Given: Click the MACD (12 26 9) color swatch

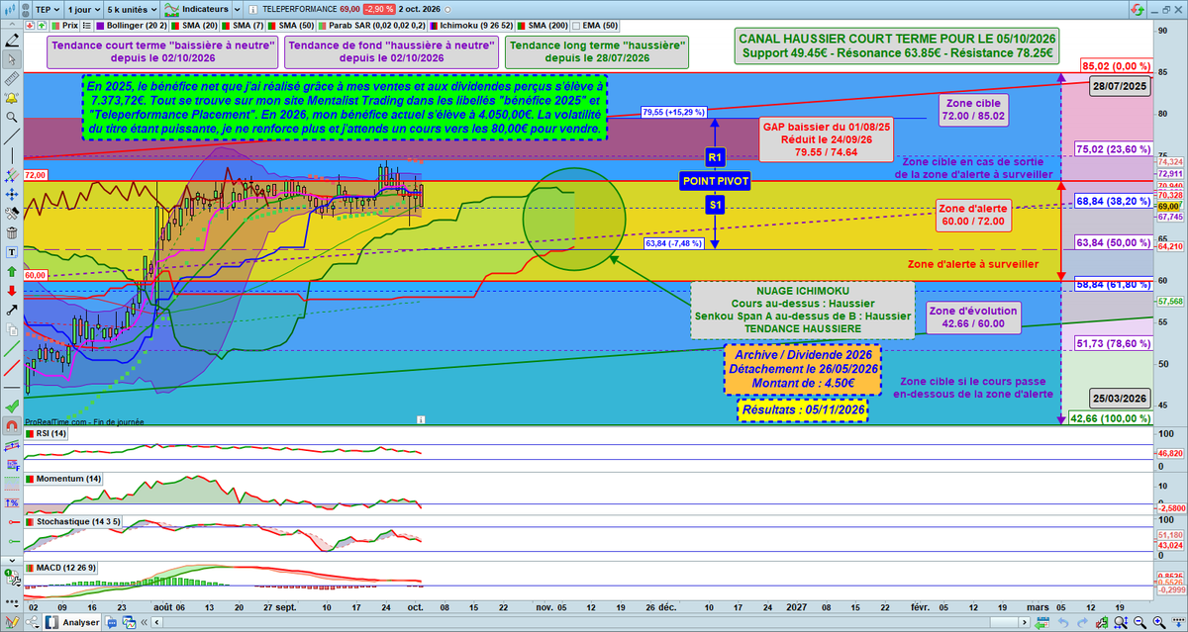Looking at the screenshot, I should pyautogui.click(x=30, y=567).
